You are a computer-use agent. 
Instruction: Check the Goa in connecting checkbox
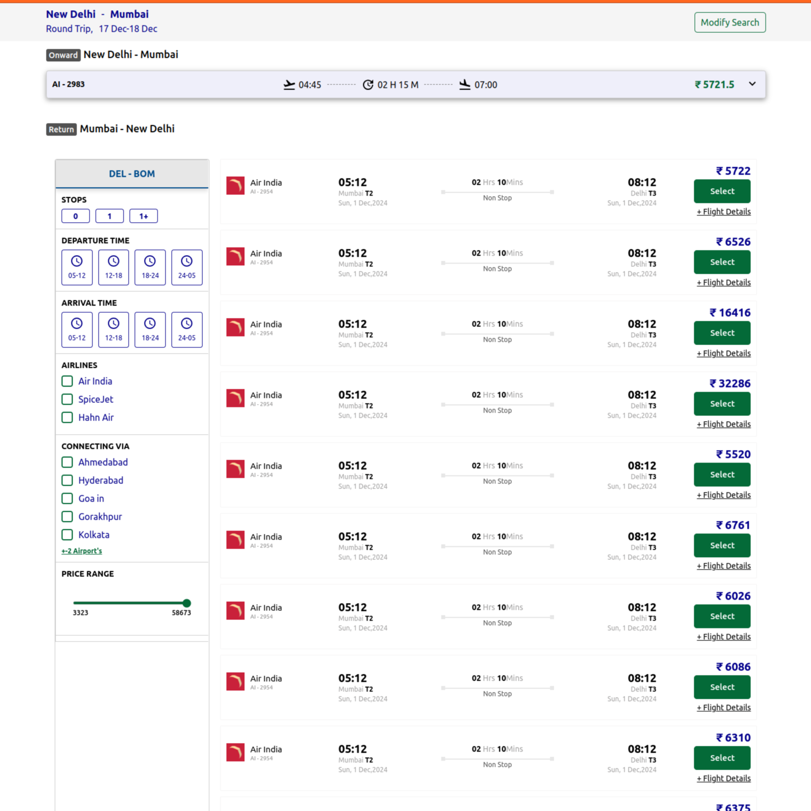point(67,499)
